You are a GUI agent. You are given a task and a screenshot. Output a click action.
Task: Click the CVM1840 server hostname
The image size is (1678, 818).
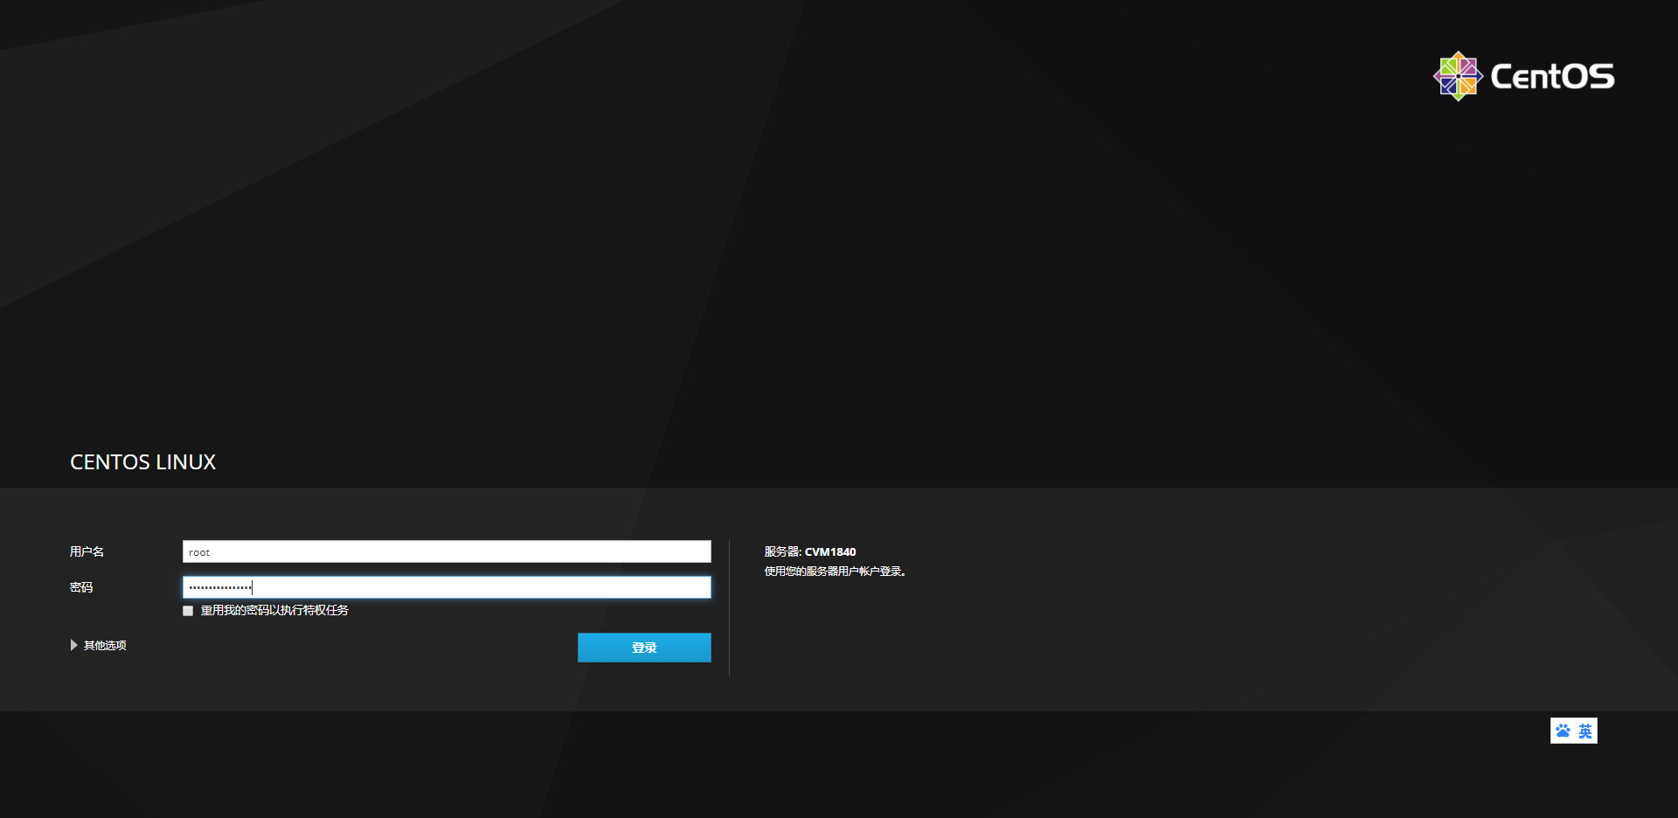click(830, 551)
